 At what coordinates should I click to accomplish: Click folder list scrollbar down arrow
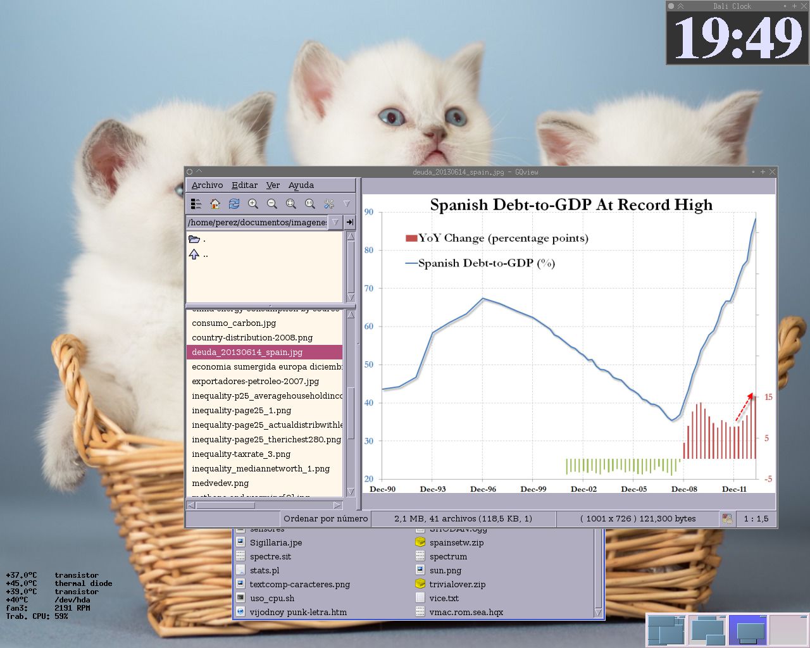(351, 297)
